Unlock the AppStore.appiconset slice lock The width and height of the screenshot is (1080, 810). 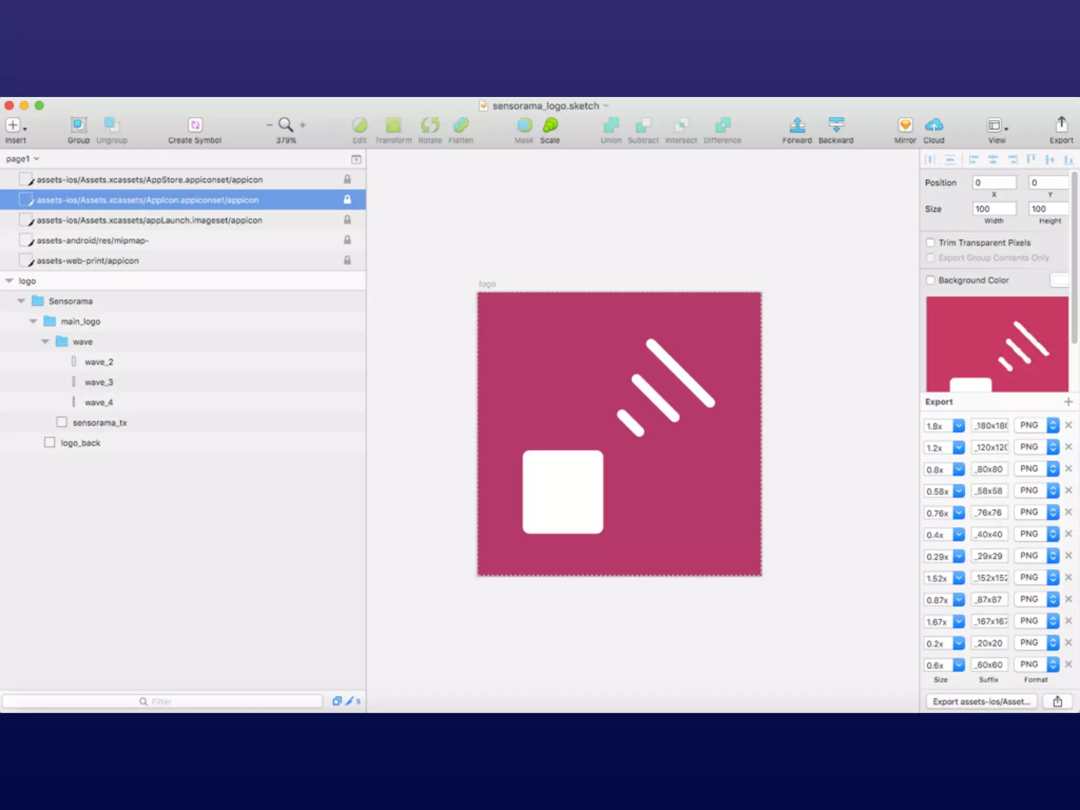pyautogui.click(x=347, y=179)
